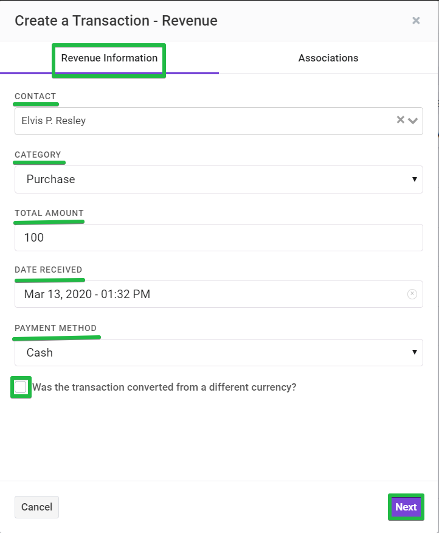Close the Create a Transaction dialog
Viewport: 439px width, 533px height.
point(416,21)
